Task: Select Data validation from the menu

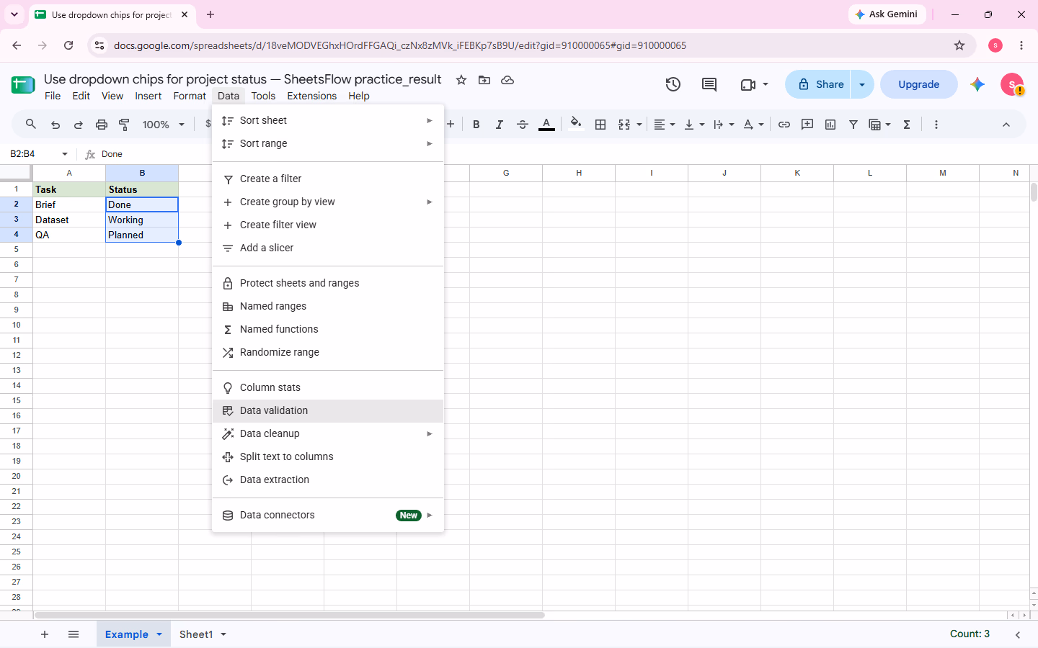Action: pyautogui.click(x=328, y=410)
